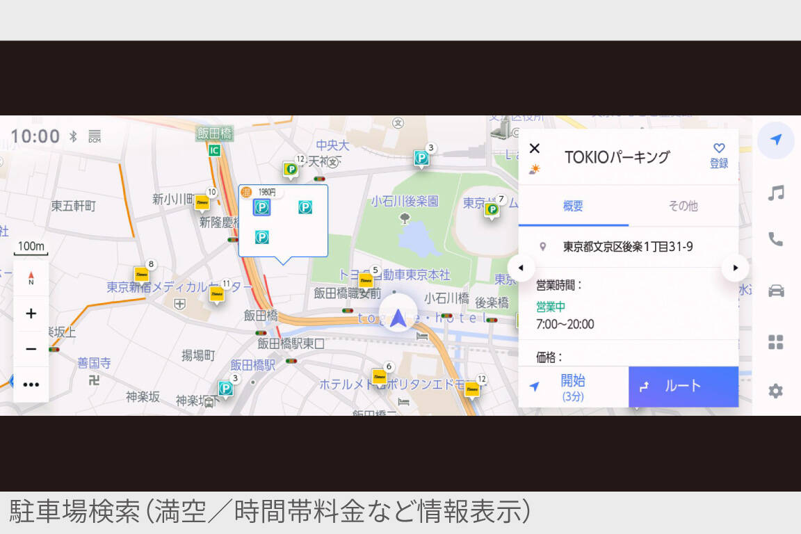The width and height of the screenshot is (801, 534).
Task: Switch to the その他 tab
Action: (683, 207)
